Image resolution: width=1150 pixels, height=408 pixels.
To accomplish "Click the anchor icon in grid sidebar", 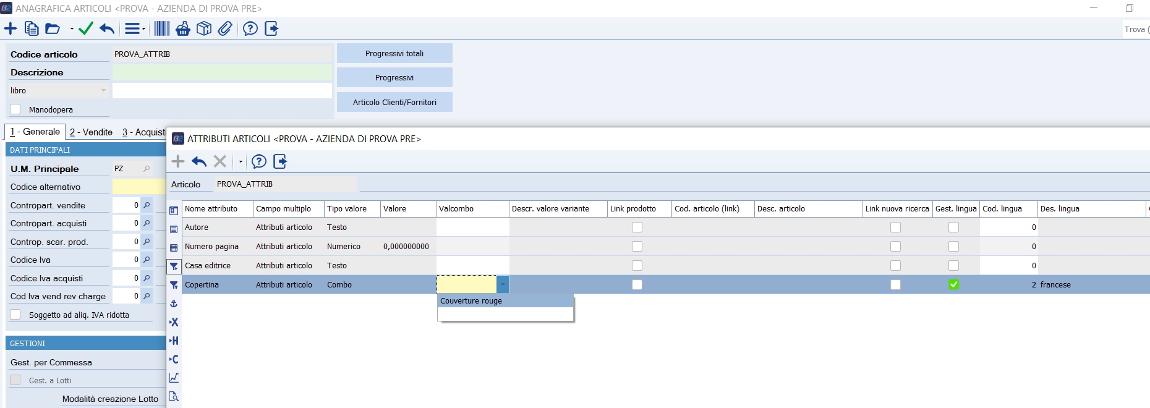I will pyautogui.click(x=174, y=304).
